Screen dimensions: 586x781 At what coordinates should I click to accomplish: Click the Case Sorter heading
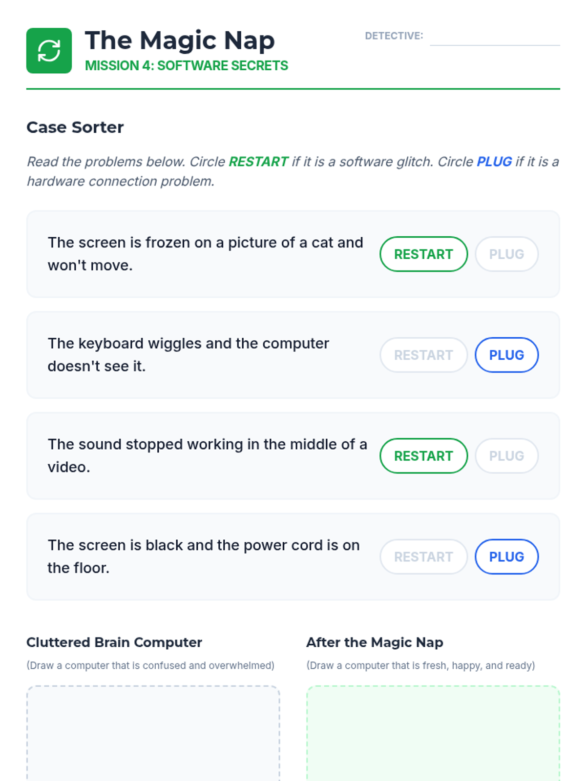pyautogui.click(x=75, y=127)
